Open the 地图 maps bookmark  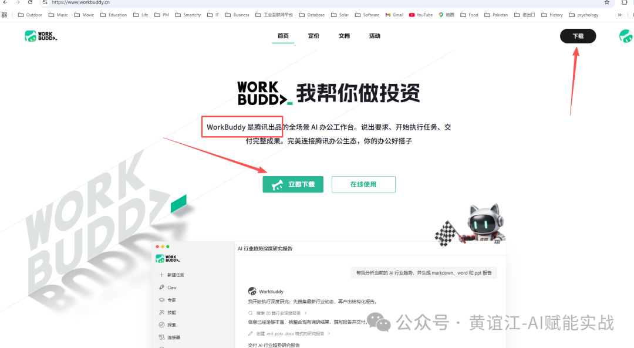[446, 15]
